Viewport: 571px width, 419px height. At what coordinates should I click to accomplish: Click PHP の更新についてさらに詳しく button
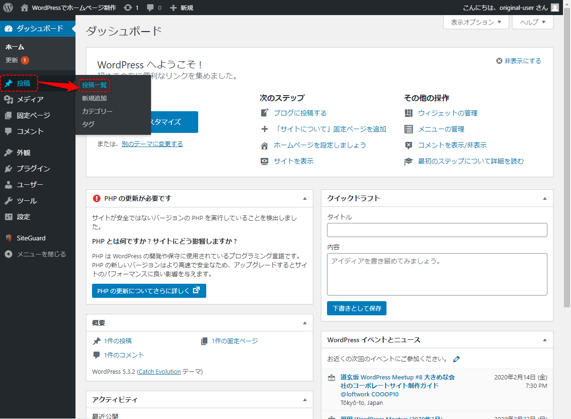[x=149, y=291]
